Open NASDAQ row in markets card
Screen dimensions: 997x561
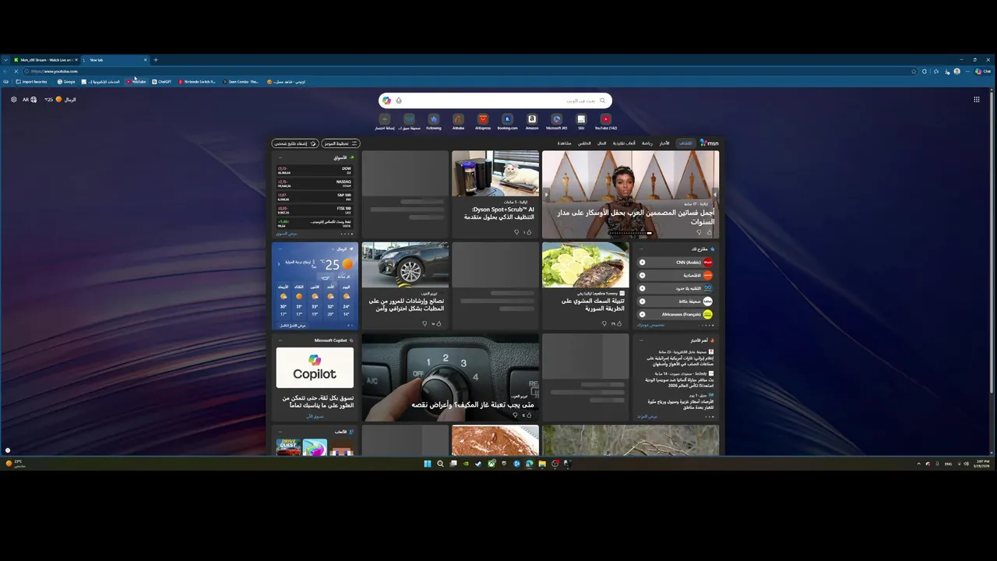[315, 183]
